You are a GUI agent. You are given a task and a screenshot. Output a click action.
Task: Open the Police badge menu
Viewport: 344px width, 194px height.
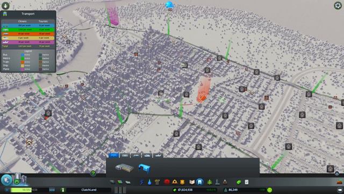coord(182,182)
